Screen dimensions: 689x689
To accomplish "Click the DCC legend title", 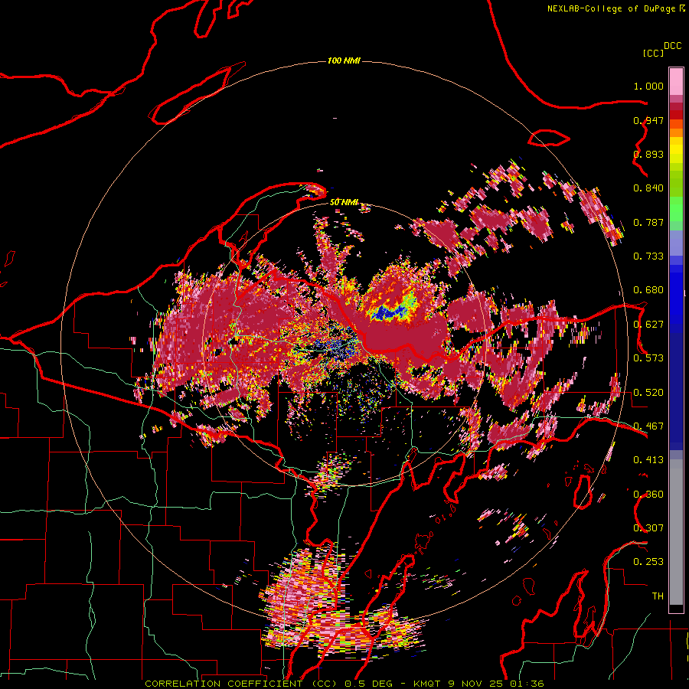I will [x=673, y=46].
